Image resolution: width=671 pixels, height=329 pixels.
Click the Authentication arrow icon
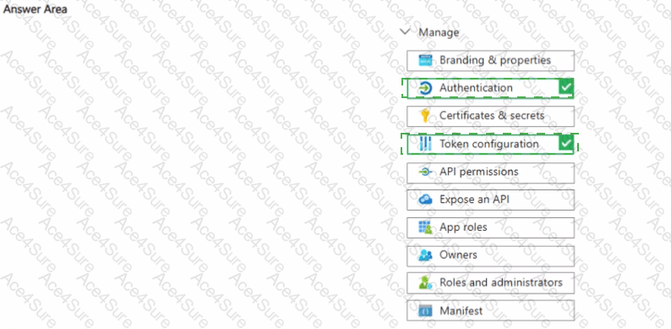[x=425, y=88]
